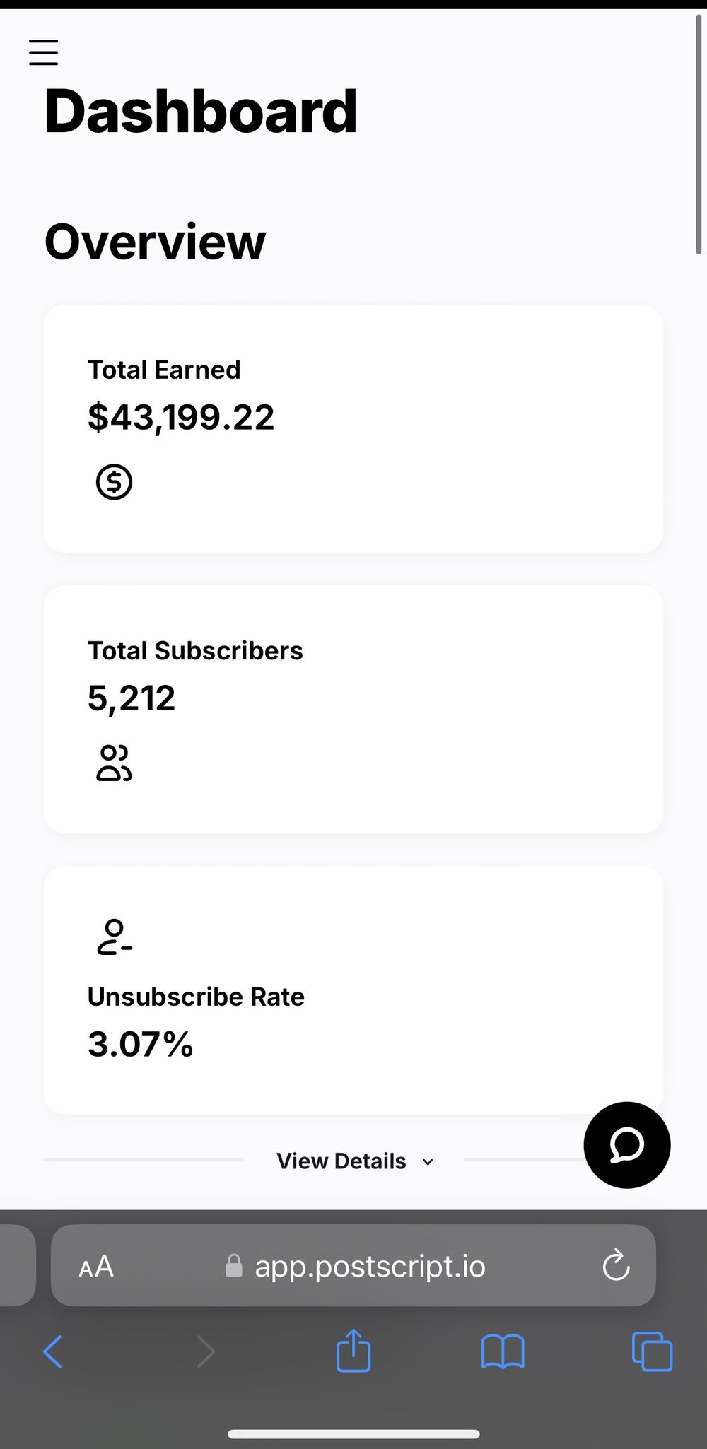
Task: Click the View Details chevron arrow
Action: [x=428, y=1162]
